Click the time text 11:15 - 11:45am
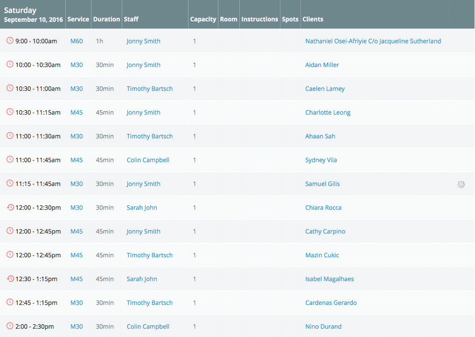The width and height of the screenshot is (475, 337). coord(38,184)
